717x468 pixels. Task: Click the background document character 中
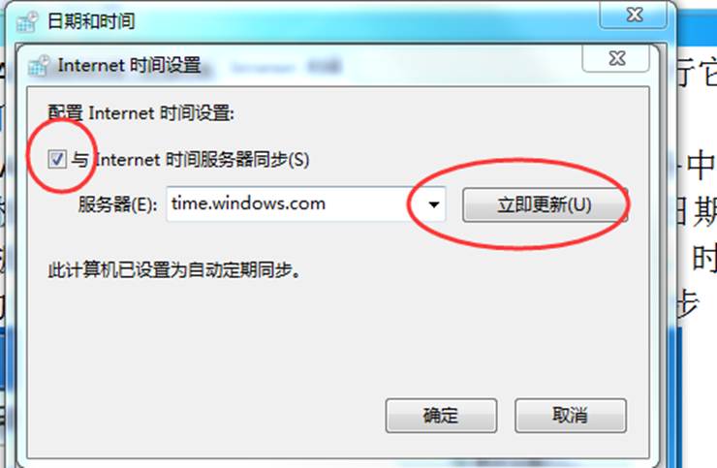[x=701, y=165]
